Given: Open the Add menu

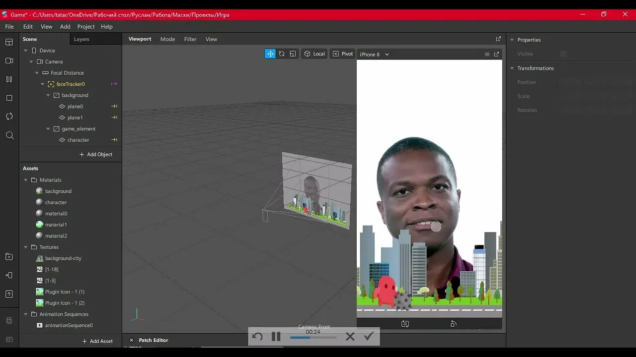Looking at the screenshot, I should pos(65,26).
